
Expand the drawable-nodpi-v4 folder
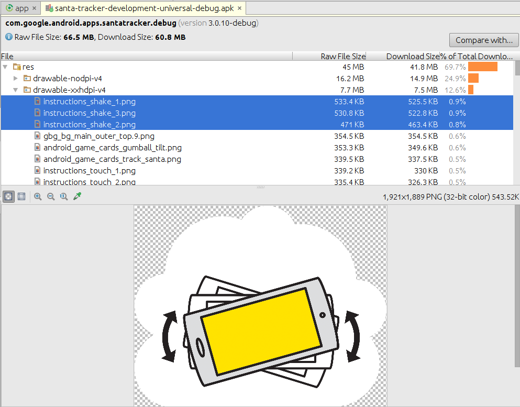(15, 78)
